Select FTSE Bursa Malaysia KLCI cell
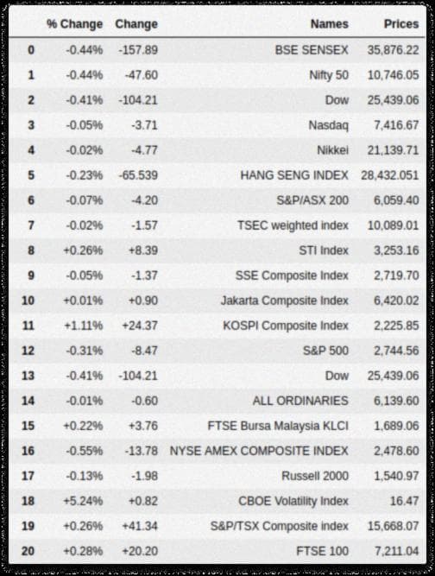This screenshot has width=435, height=576. (278, 426)
